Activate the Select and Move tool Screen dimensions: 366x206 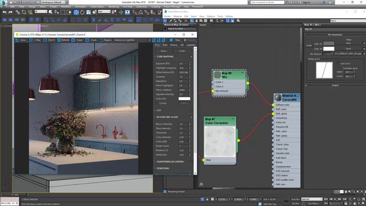click(x=76, y=12)
